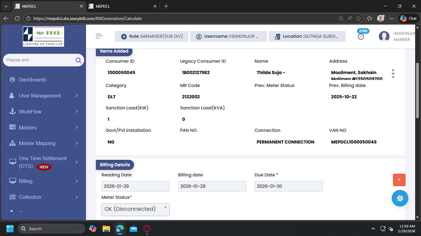Click the Reading Date field

point(136,186)
